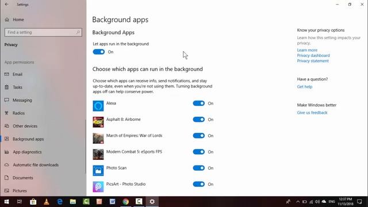The image size is (368, 207).
Task: Toggle March of Empires background switch
Action: [x=199, y=136]
